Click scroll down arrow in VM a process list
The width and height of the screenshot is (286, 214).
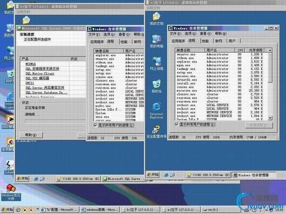point(270,118)
